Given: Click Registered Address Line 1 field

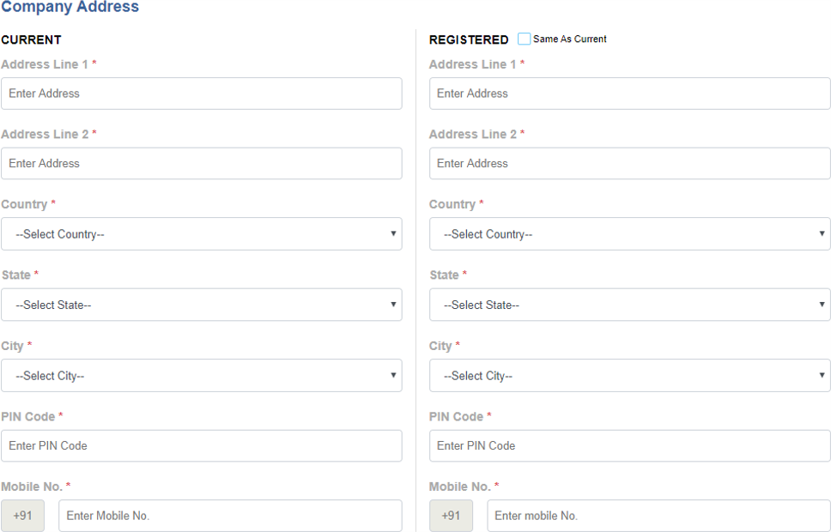Looking at the screenshot, I should (x=629, y=94).
